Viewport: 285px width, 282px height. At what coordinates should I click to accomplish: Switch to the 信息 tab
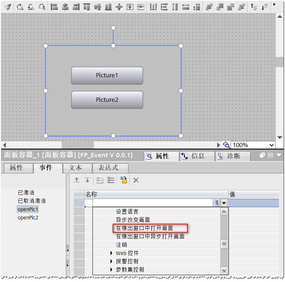tap(197, 156)
